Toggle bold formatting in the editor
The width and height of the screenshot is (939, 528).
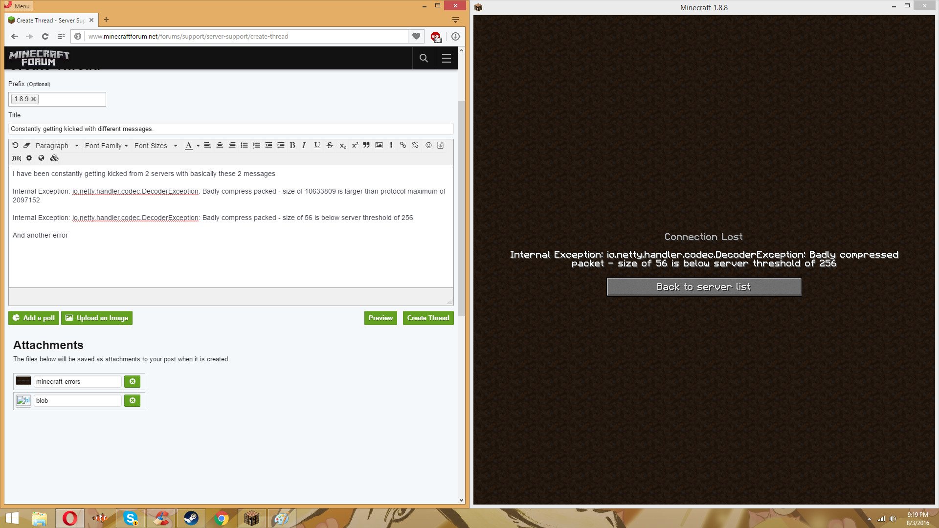tap(292, 145)
